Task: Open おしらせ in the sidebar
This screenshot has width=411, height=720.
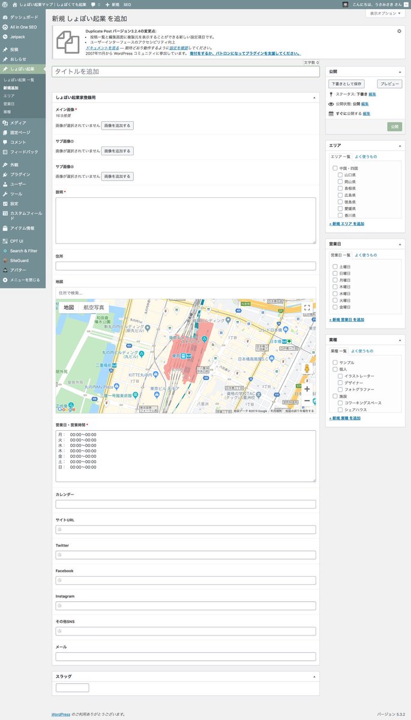Action: coord(23,59)
